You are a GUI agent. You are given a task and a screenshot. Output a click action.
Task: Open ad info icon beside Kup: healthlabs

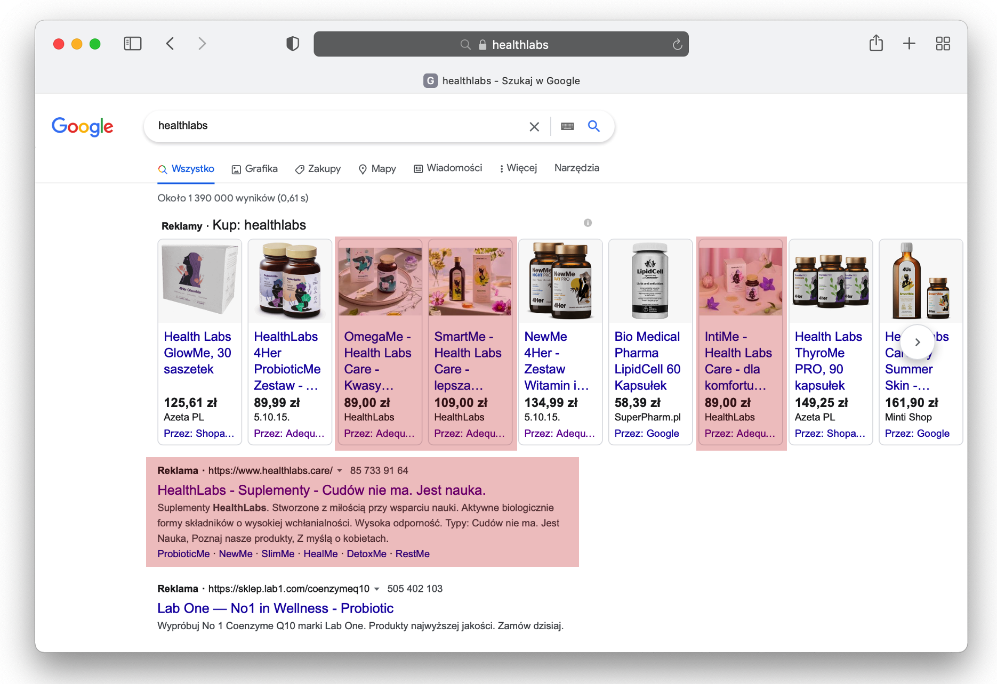tap(588, 223)
